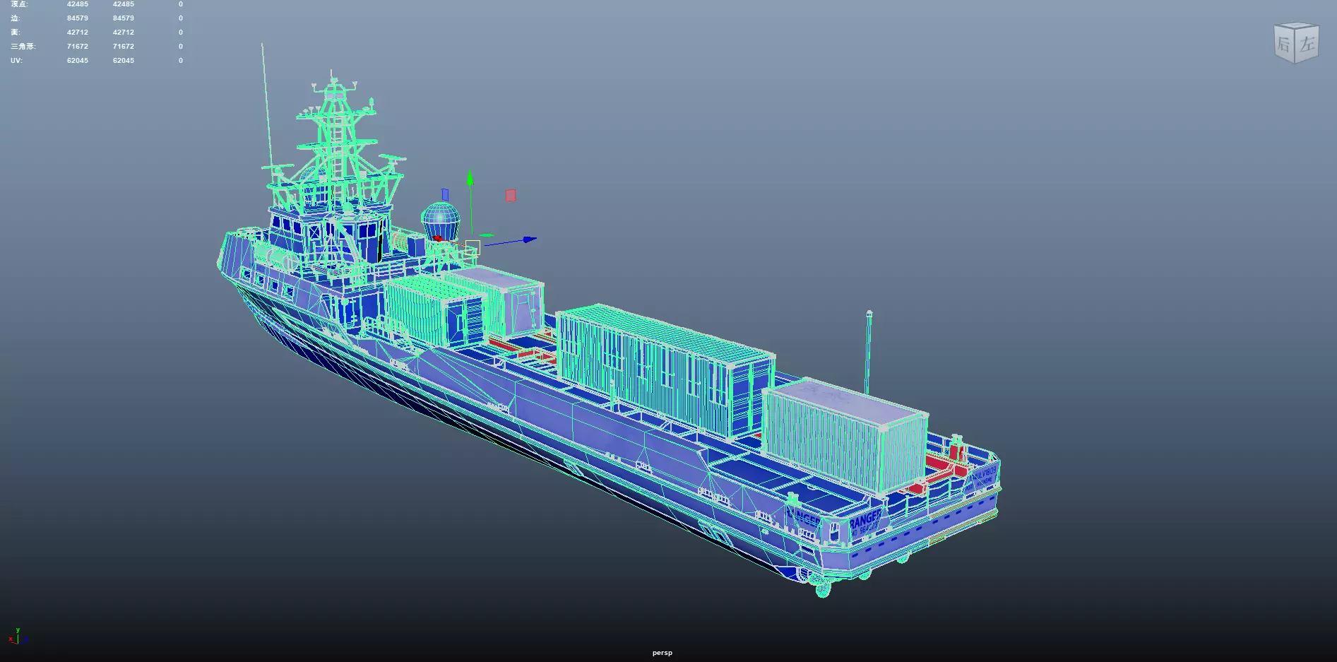Screen dimensions: 1337x662
Task: Grab the green Y-axis move arrow
Action: (x=470, y=178)
